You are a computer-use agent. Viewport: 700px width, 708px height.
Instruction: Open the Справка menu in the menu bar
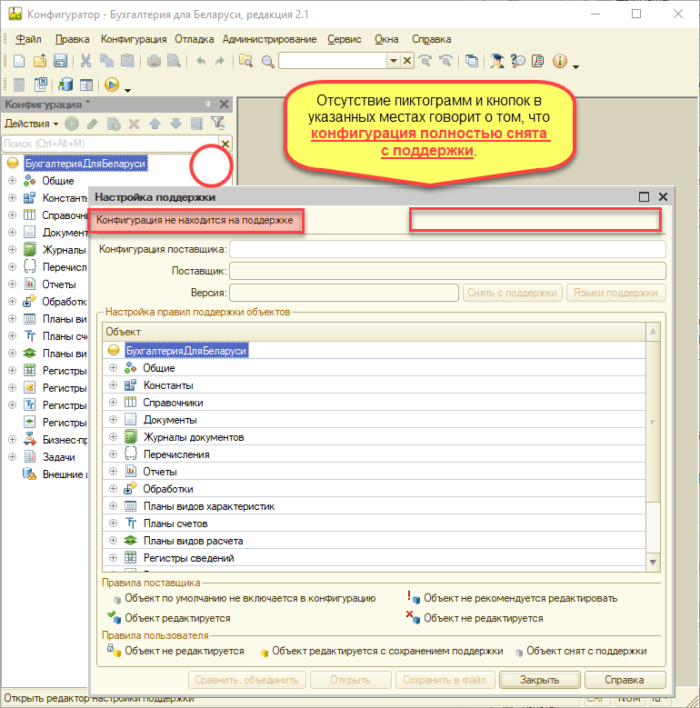431,39
